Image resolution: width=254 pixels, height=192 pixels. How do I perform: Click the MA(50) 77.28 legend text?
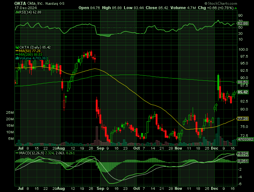coord(30,51)
